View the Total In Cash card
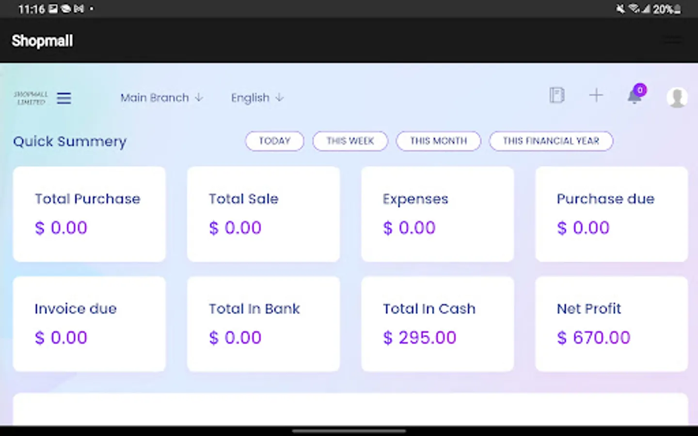The height and width of the screenshot is (436, 698). [x=437, y=324]
